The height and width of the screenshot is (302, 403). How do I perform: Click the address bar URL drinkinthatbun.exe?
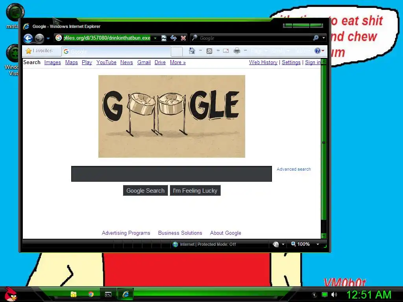[107, 38]
